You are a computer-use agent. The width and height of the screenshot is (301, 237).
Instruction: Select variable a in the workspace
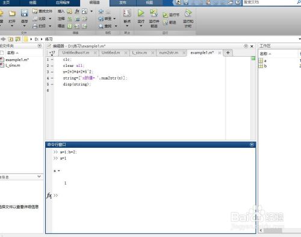[x=265, y=60]
